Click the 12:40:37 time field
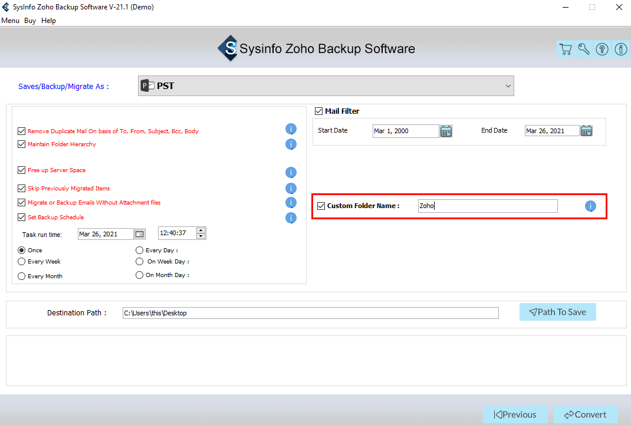Viewport: 631px width, 425px height. click(177, 233)
